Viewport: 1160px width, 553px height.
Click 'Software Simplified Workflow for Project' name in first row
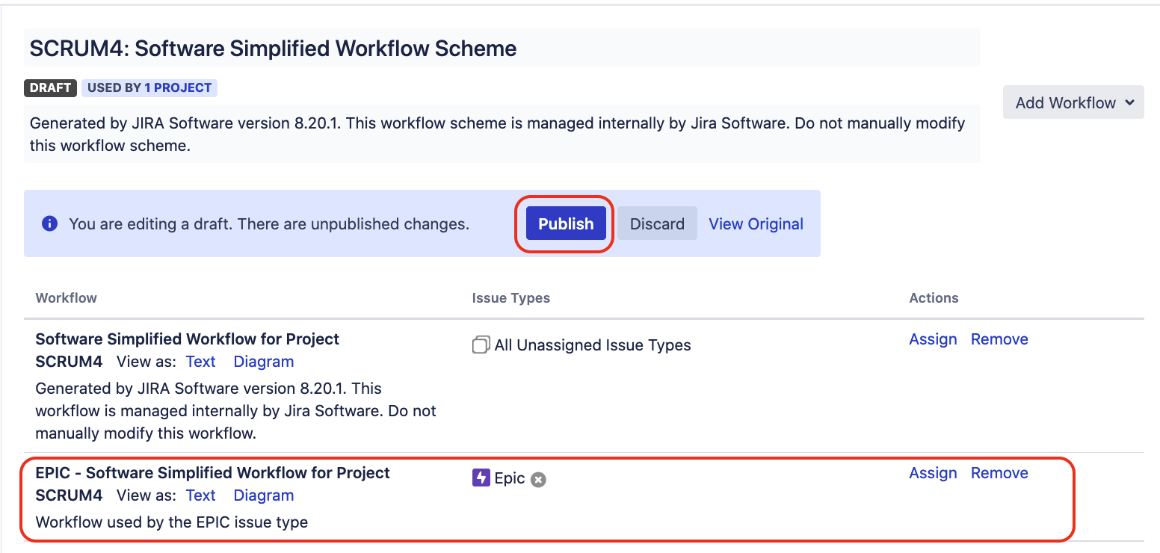pyautogui.click(x=187, y=339)
